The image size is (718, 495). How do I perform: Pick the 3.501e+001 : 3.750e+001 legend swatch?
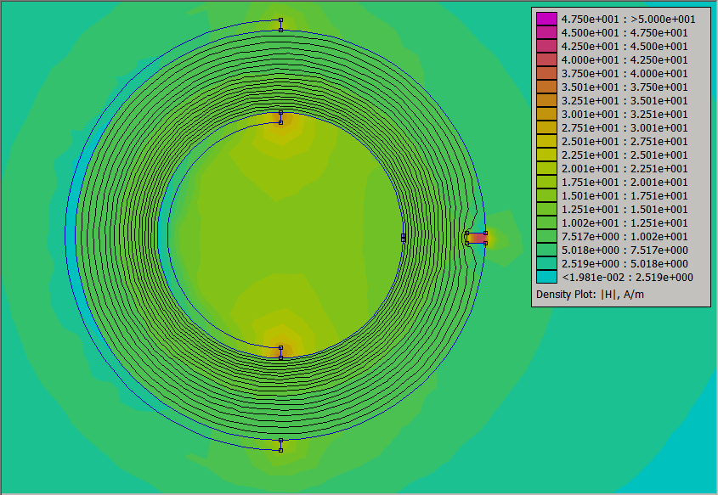pyautogui.click(x=546, y=87)
